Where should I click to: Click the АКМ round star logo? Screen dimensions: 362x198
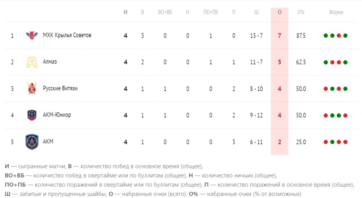click(x=32, y=142)
